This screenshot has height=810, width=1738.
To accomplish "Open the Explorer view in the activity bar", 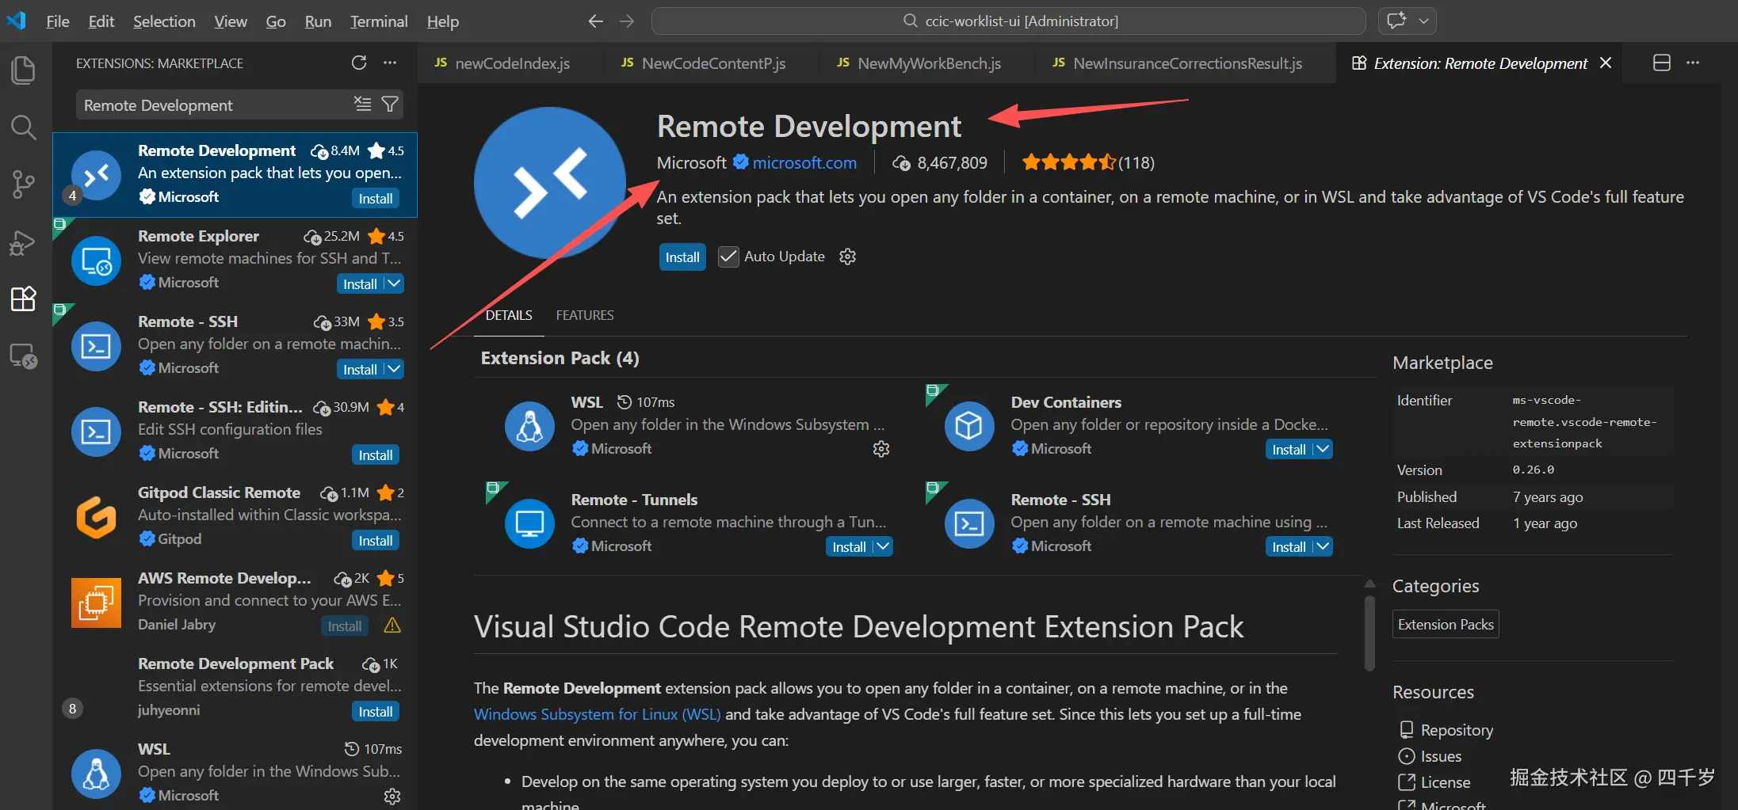I will point(23,70).
